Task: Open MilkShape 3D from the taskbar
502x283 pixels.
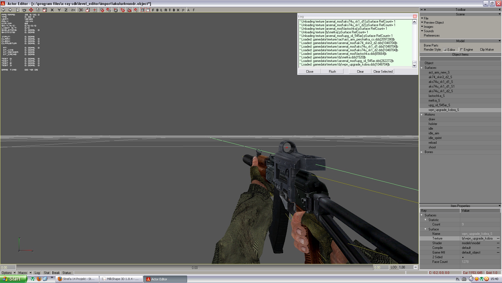Action: [x=121, y=279]
